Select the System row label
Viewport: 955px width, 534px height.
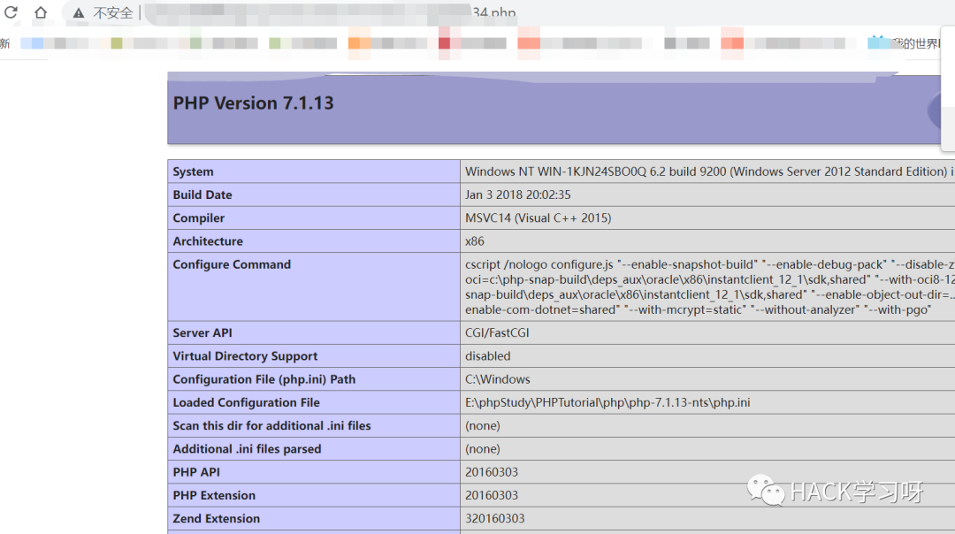coord(193,172)
